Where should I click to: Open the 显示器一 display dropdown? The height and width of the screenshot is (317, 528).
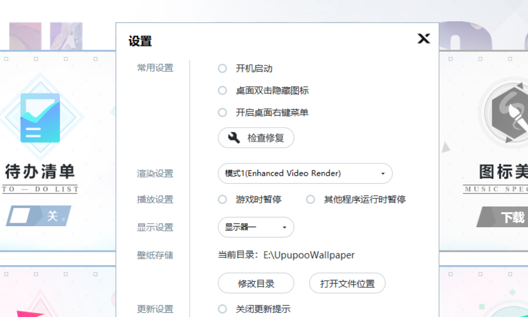[x=255, y=227]
